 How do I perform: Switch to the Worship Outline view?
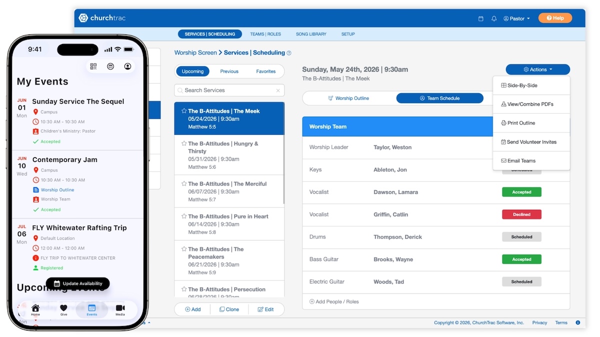click(348, 98)
